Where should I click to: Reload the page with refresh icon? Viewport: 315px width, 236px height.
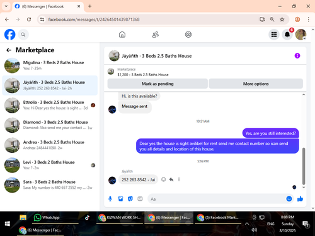click(29, 20)
